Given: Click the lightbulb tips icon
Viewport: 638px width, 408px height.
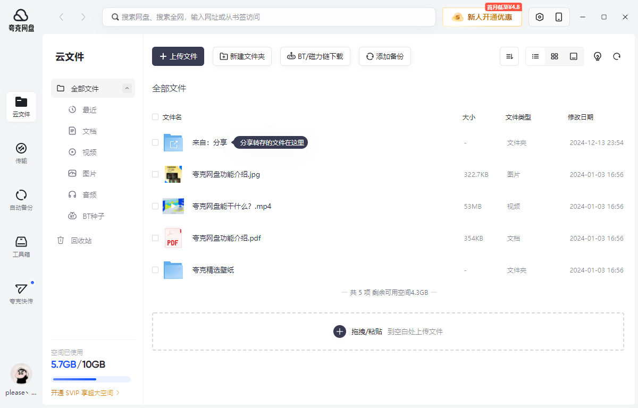Looking at the screenshot, I should click(598, 56).
